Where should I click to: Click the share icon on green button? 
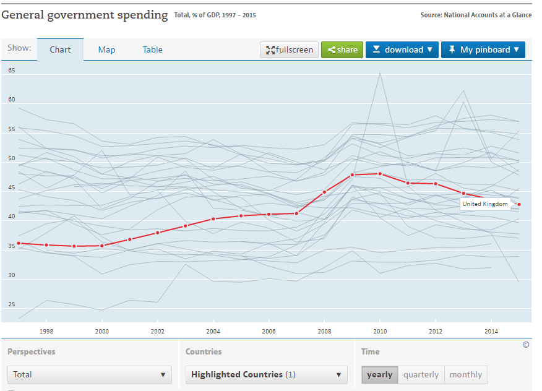tap(331, 50)
